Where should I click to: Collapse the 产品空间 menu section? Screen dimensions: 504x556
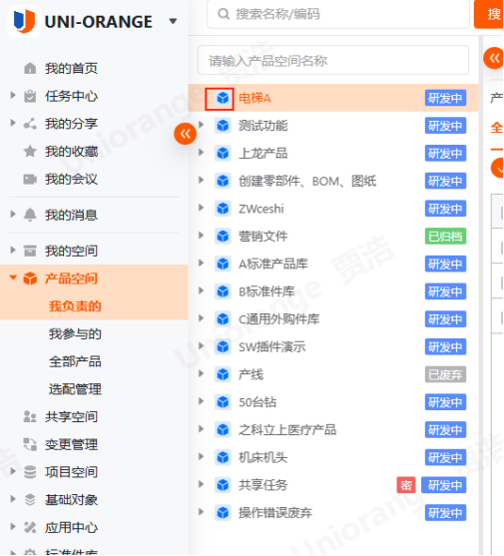point(13,278)
